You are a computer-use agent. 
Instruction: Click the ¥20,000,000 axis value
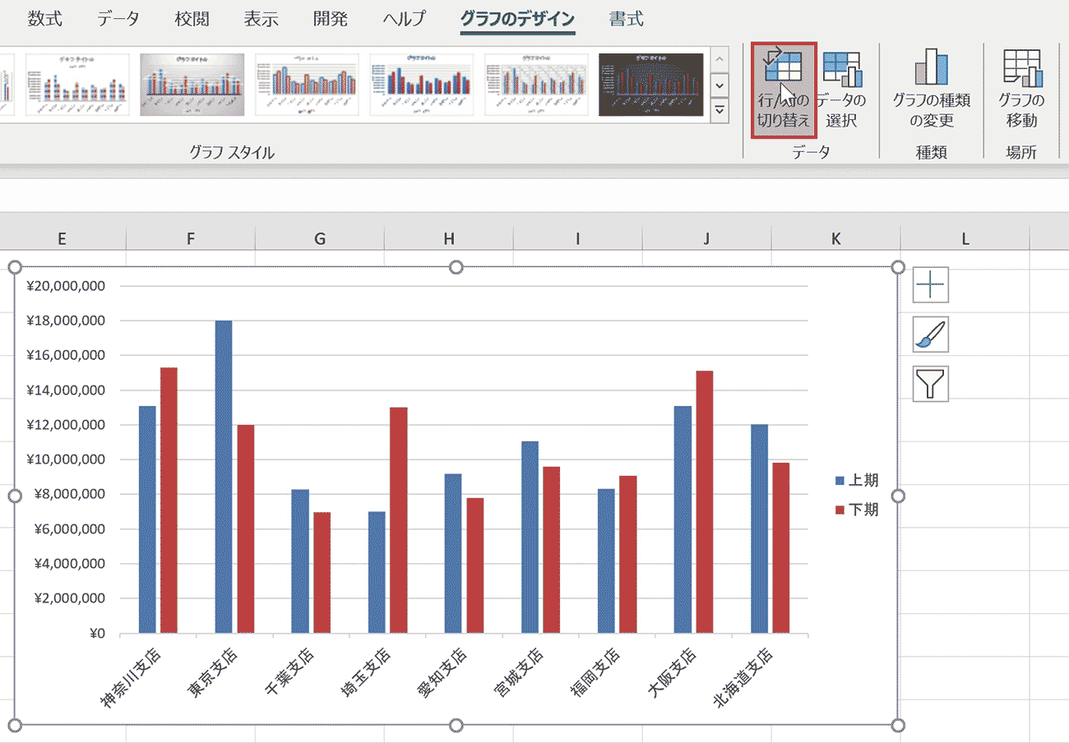(66, 286)
